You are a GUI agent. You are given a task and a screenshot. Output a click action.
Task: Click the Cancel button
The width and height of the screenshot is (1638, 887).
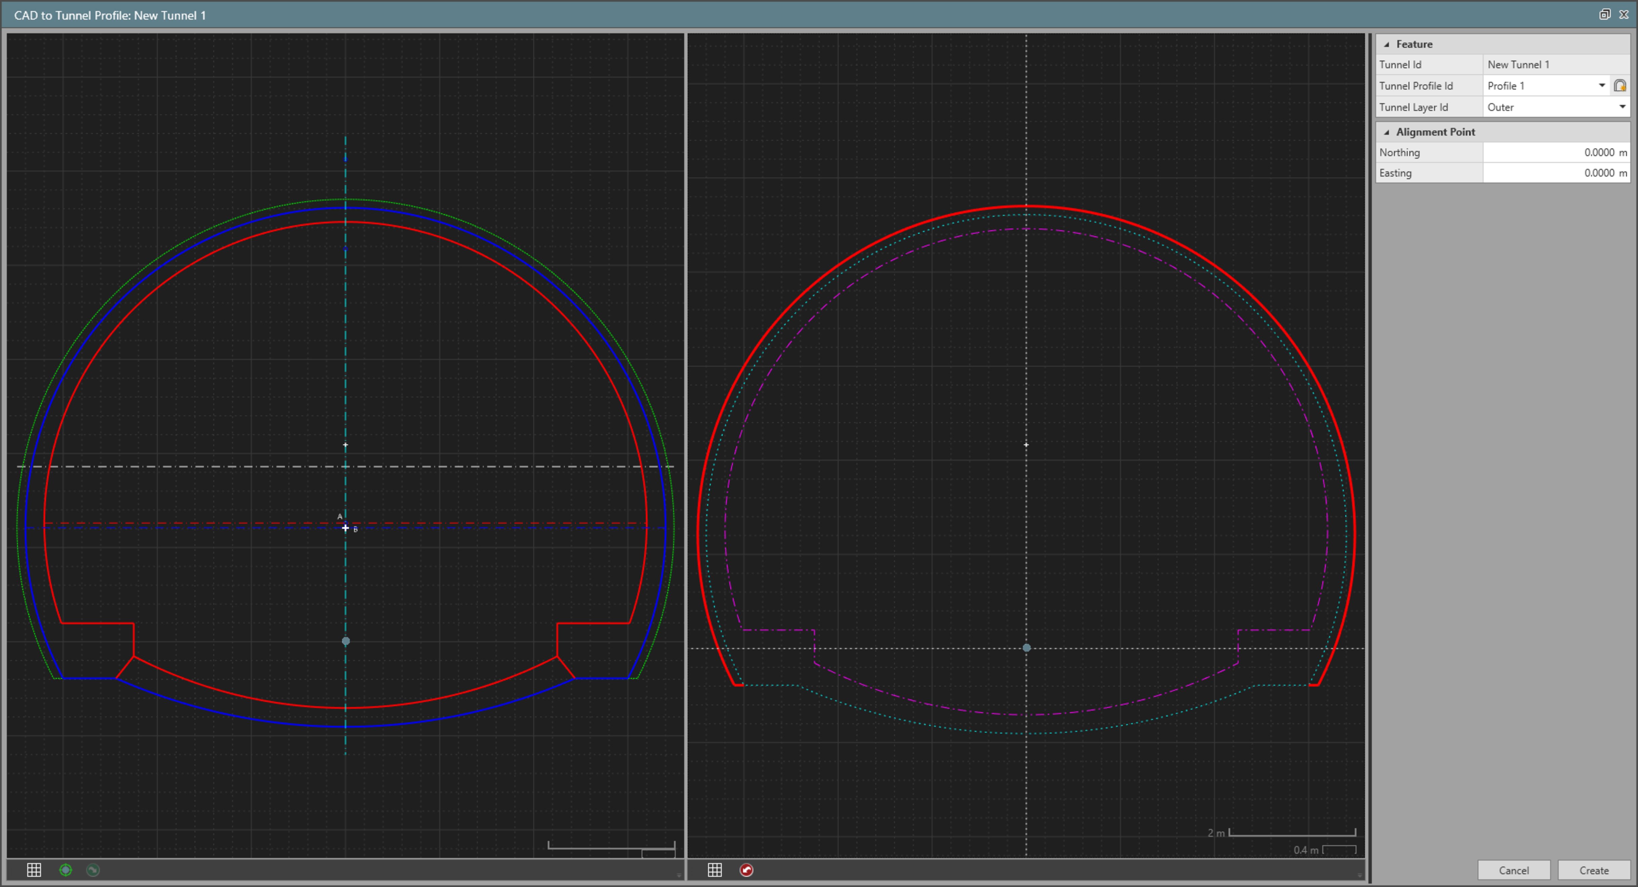pyautogui.click(x=1513, y=871)
